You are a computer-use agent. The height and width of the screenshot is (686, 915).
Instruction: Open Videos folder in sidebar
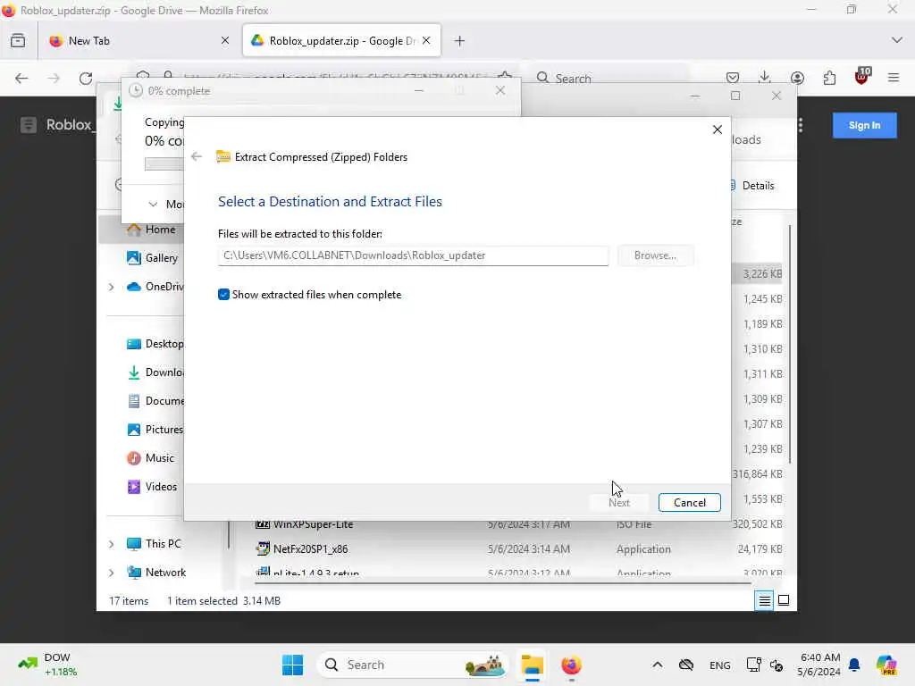[152, 487]
